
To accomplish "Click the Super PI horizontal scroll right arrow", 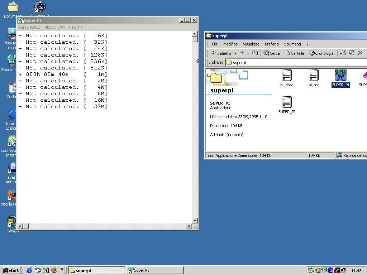I will tap(189, 226).
